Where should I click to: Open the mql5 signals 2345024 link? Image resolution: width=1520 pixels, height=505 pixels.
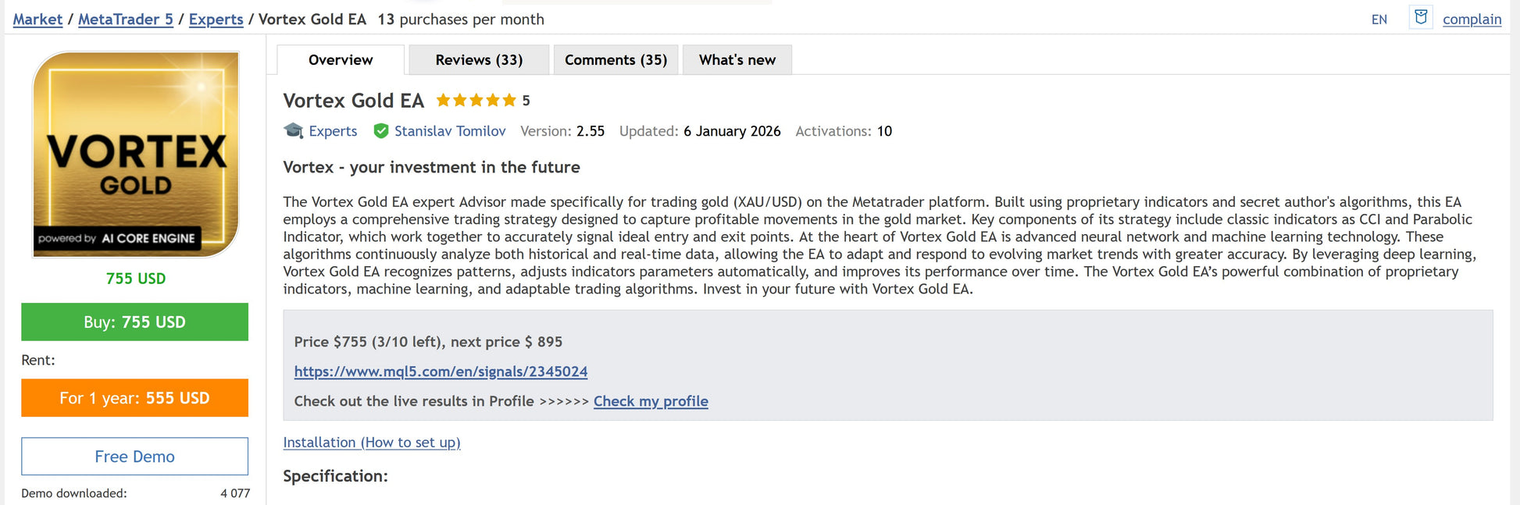pos(441,372)
